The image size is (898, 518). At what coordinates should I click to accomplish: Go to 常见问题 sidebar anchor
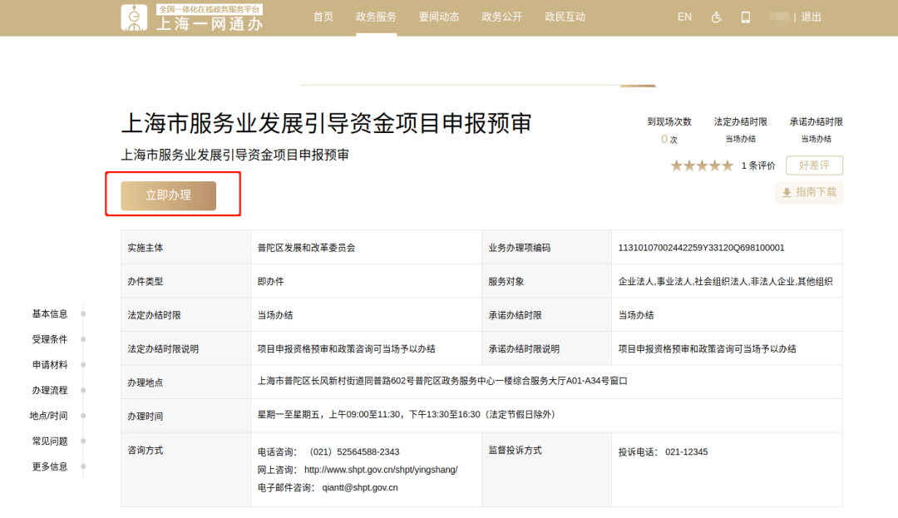click(x=50, y=442)
